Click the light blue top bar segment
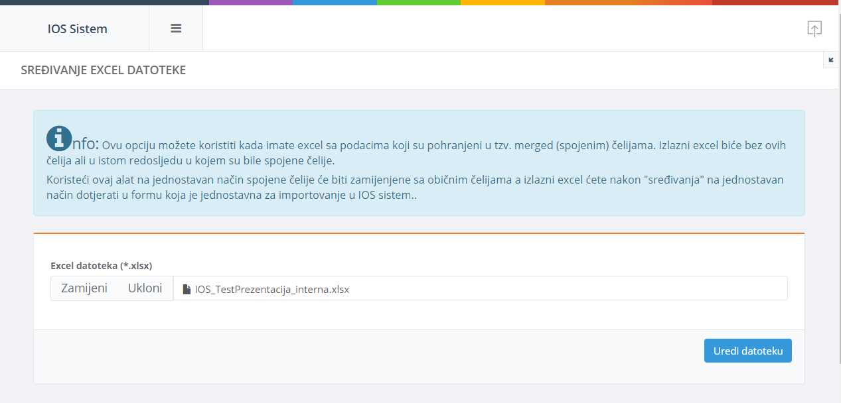The height and width of the screenshot is (403, 841). tap(335, 3)
